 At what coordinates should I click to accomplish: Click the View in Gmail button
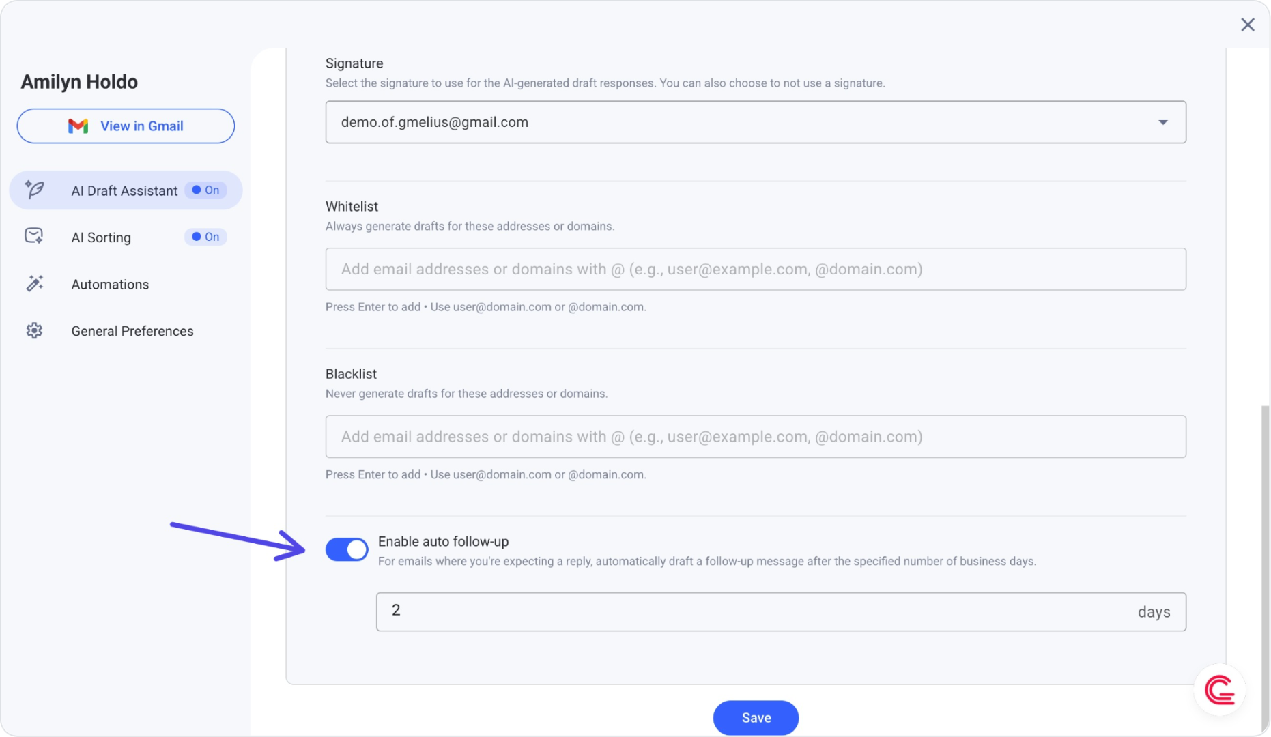pos(126,126)
